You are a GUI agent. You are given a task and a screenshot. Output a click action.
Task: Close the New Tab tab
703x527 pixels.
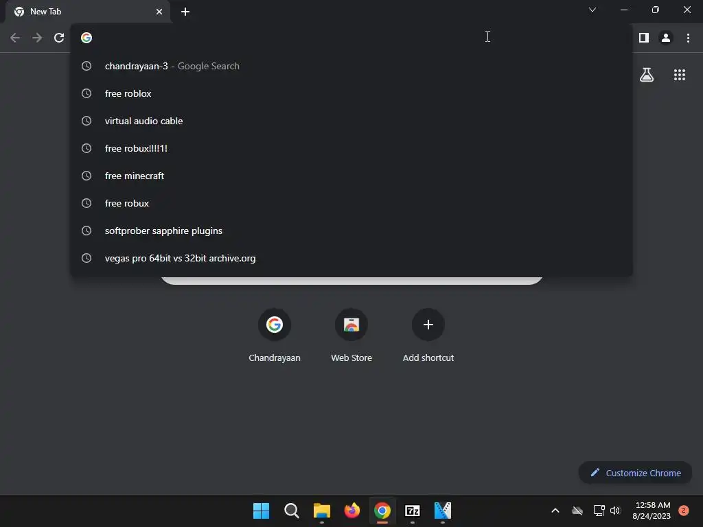(x=159, y=12)
